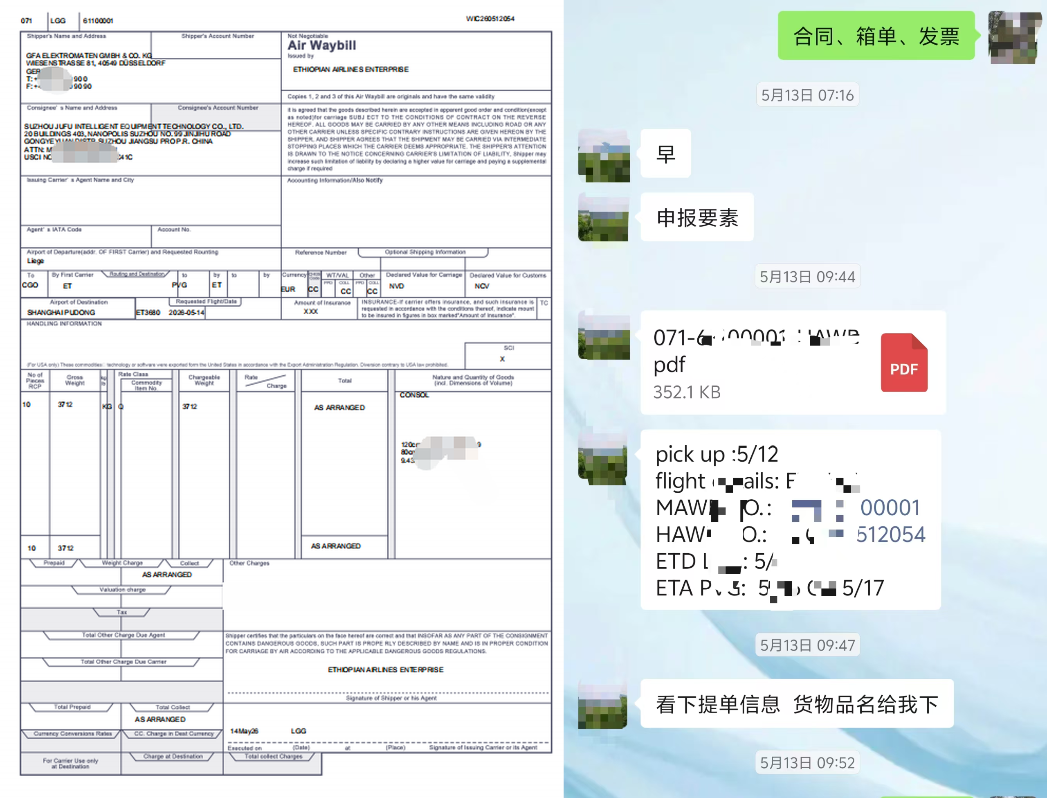Viewport: 1047px width, 798px height.
Task: Open contact avatar beside 看下提单信息 message
Action: pyautogui.click(x=603, y=705)
